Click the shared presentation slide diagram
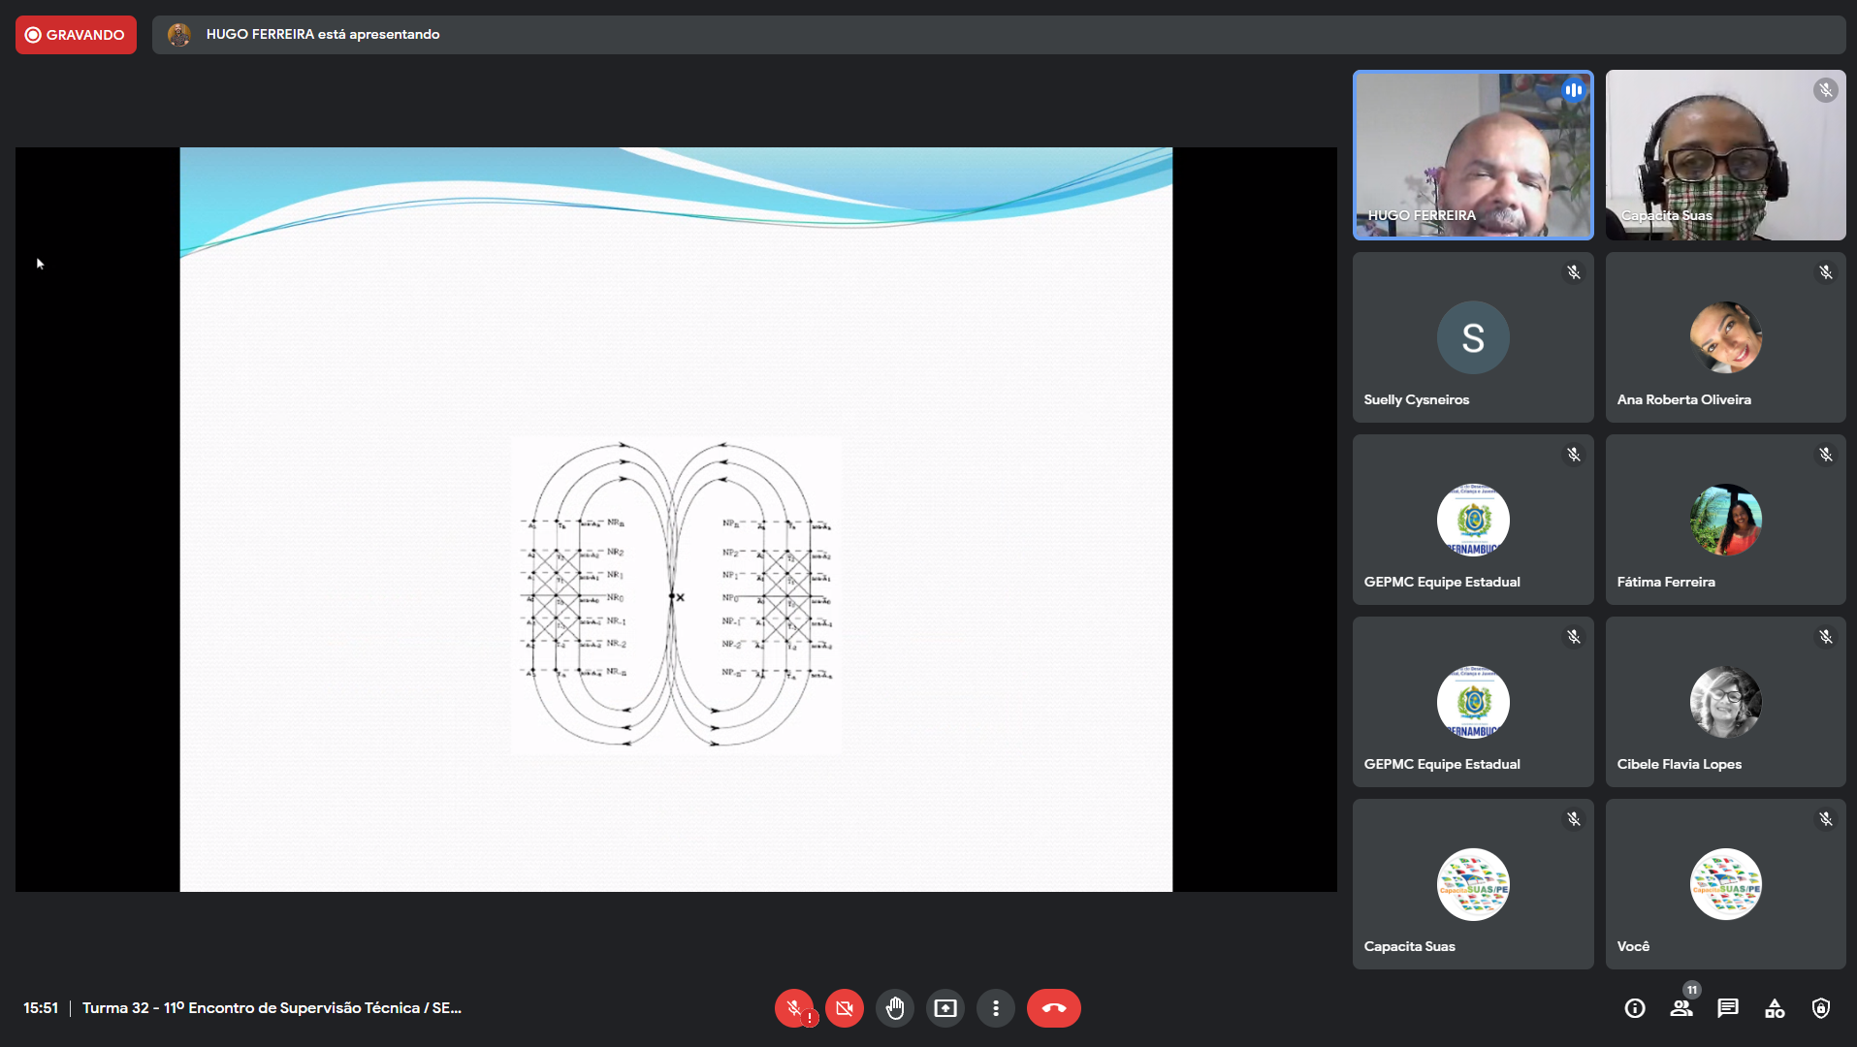Viewport: 1857px width, 1047px height. (676, 595)
